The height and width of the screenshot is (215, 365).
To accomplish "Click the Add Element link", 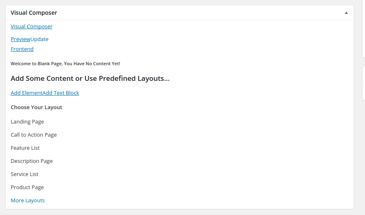I will (x=27, y=93).
